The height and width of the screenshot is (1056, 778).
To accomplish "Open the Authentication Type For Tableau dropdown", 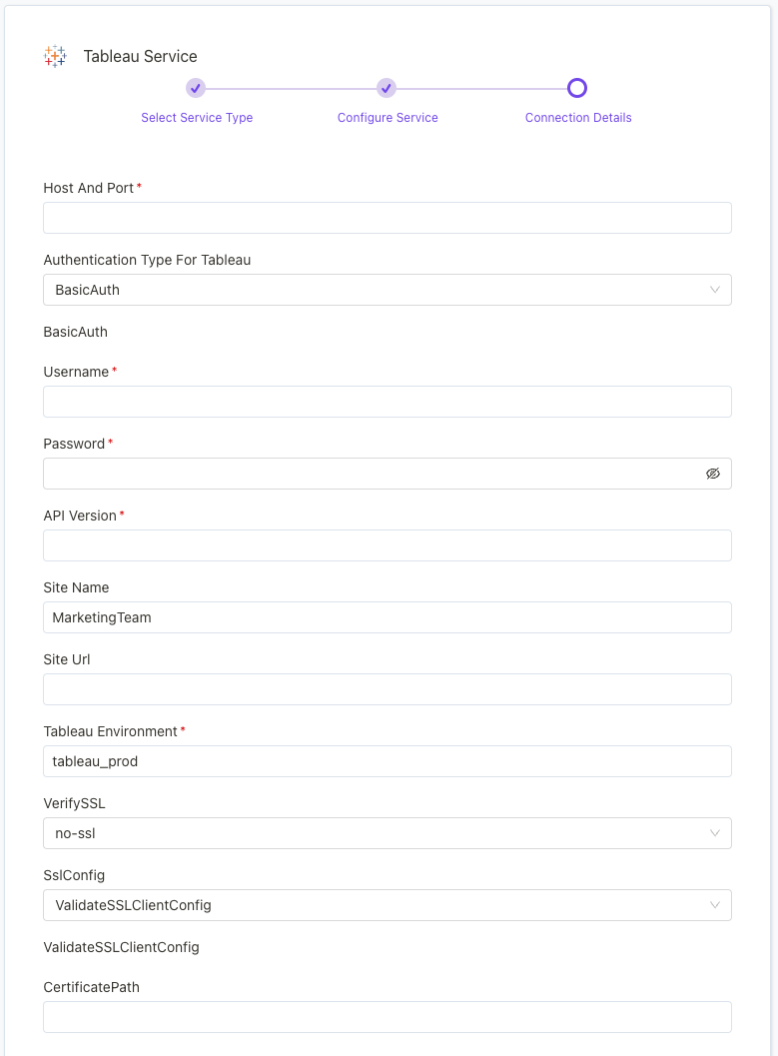I will coord(387,290).
